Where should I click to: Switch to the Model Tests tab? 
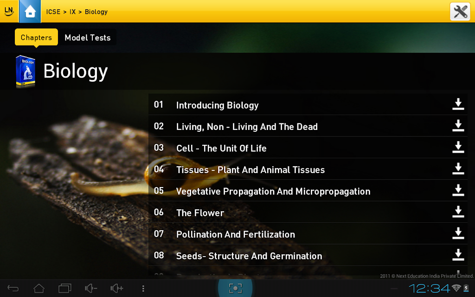coord(88,37)
